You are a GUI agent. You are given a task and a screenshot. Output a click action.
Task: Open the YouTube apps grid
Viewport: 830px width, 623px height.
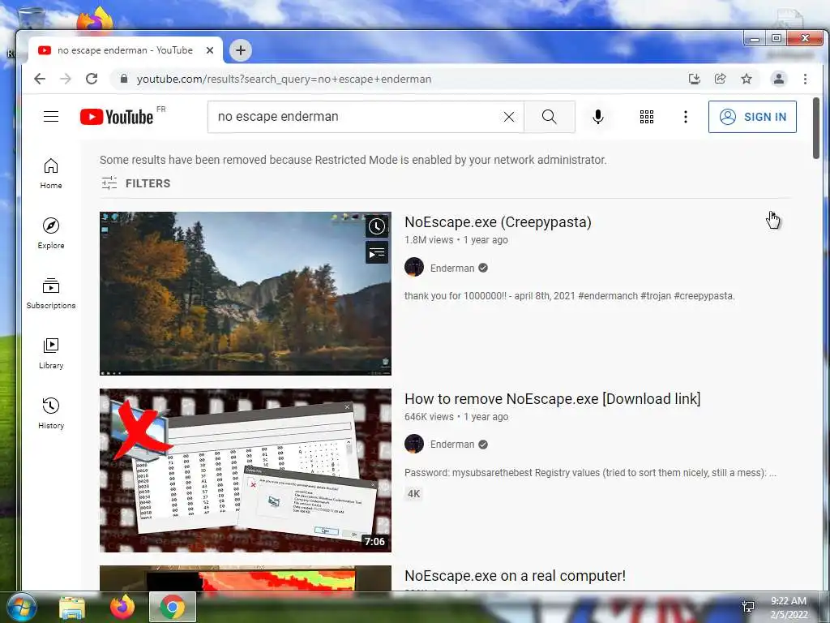(x=646, y=117)
